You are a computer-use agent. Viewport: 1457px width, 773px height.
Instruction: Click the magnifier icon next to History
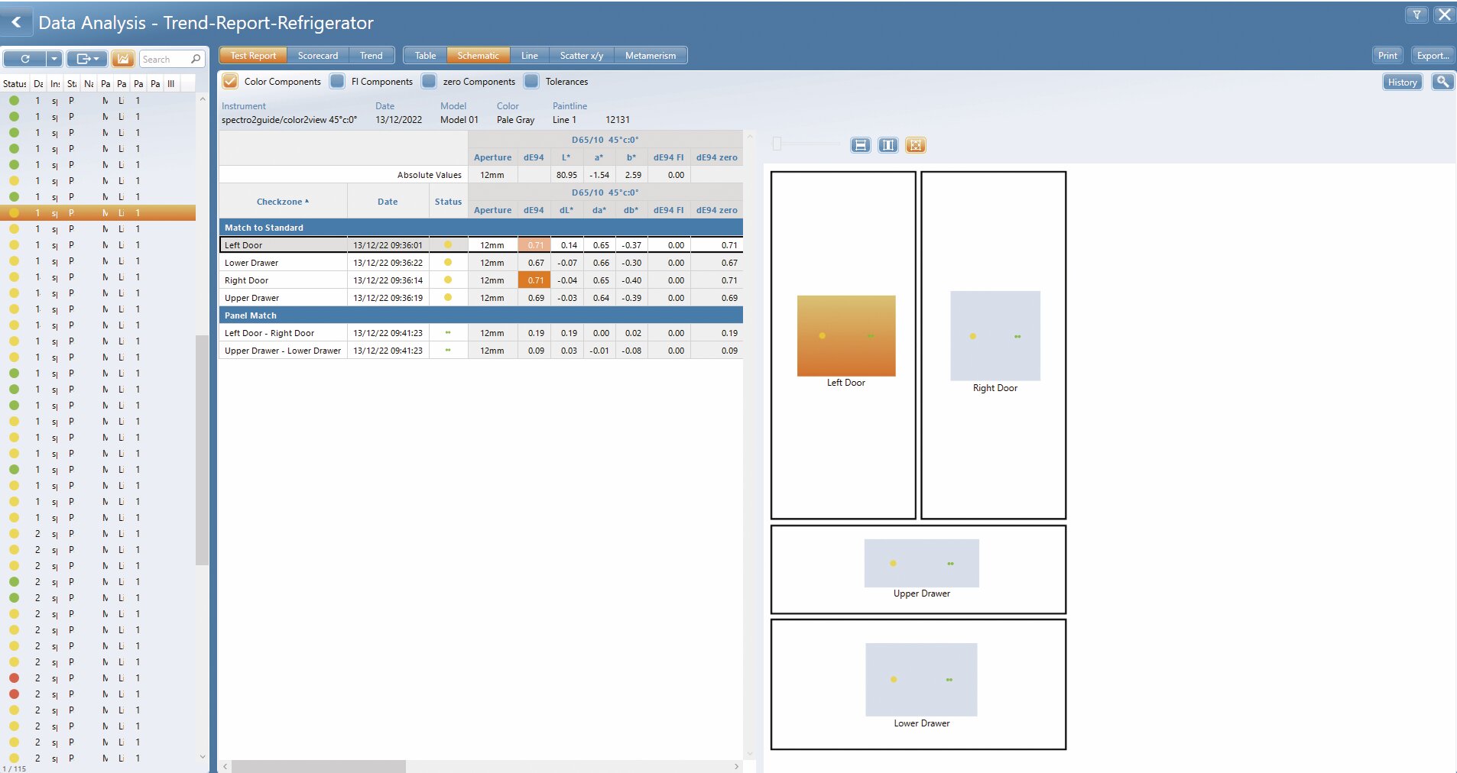pos(1442,82)
